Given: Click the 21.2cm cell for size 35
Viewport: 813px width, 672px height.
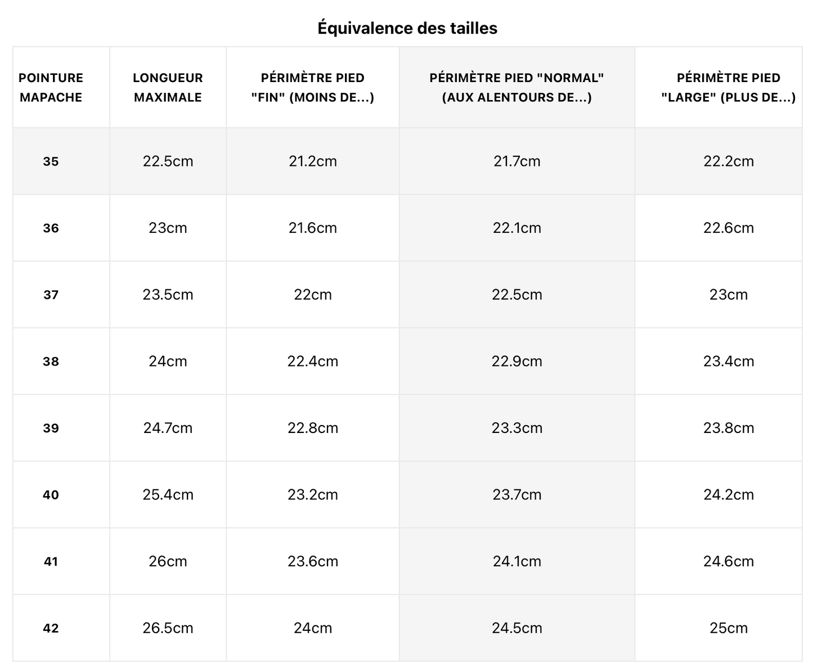Looking at the screenshot, I should 312,161.
